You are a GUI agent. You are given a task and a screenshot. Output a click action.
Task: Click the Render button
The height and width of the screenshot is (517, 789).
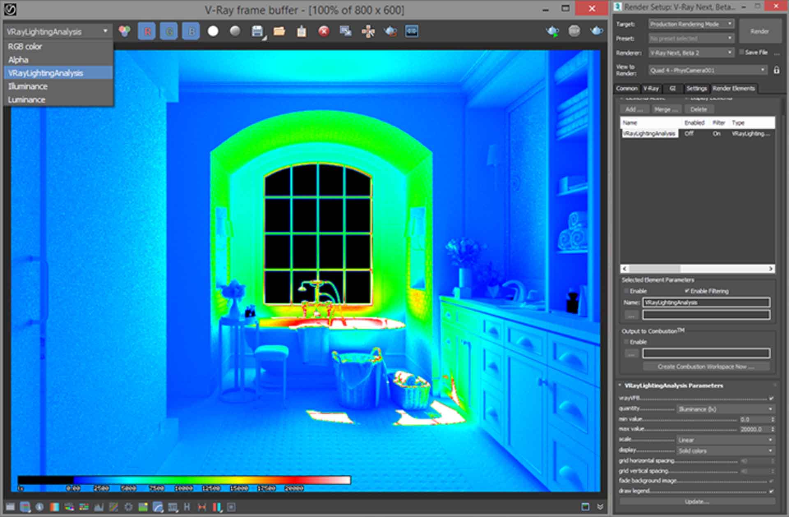coord(759,31)
